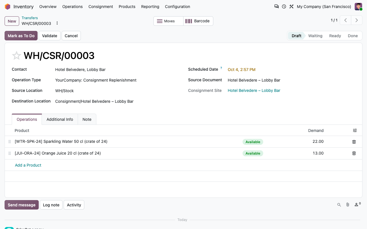Go back to Transfers breadcrumb
This screenshot has height=229, width=367.
30,18
